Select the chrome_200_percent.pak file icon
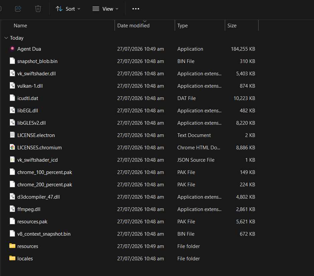This screenshot has width=314, height=276. pos(12,184)
